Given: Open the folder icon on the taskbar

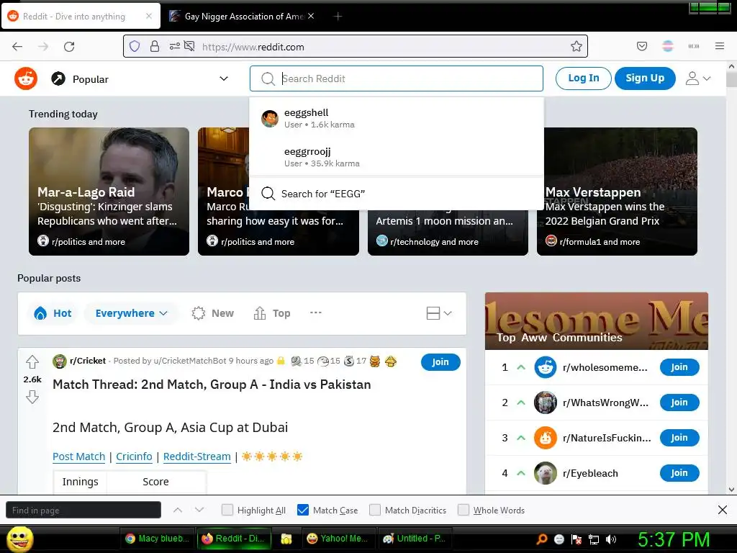Looking at the screenshot, I should (286, 539).
